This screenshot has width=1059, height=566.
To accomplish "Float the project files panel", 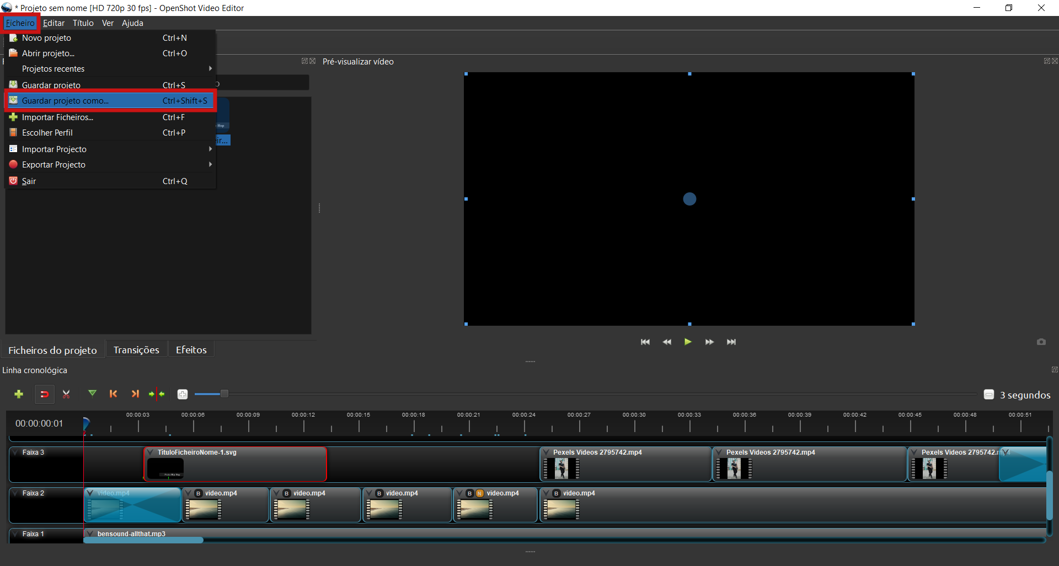I will 304,61.
